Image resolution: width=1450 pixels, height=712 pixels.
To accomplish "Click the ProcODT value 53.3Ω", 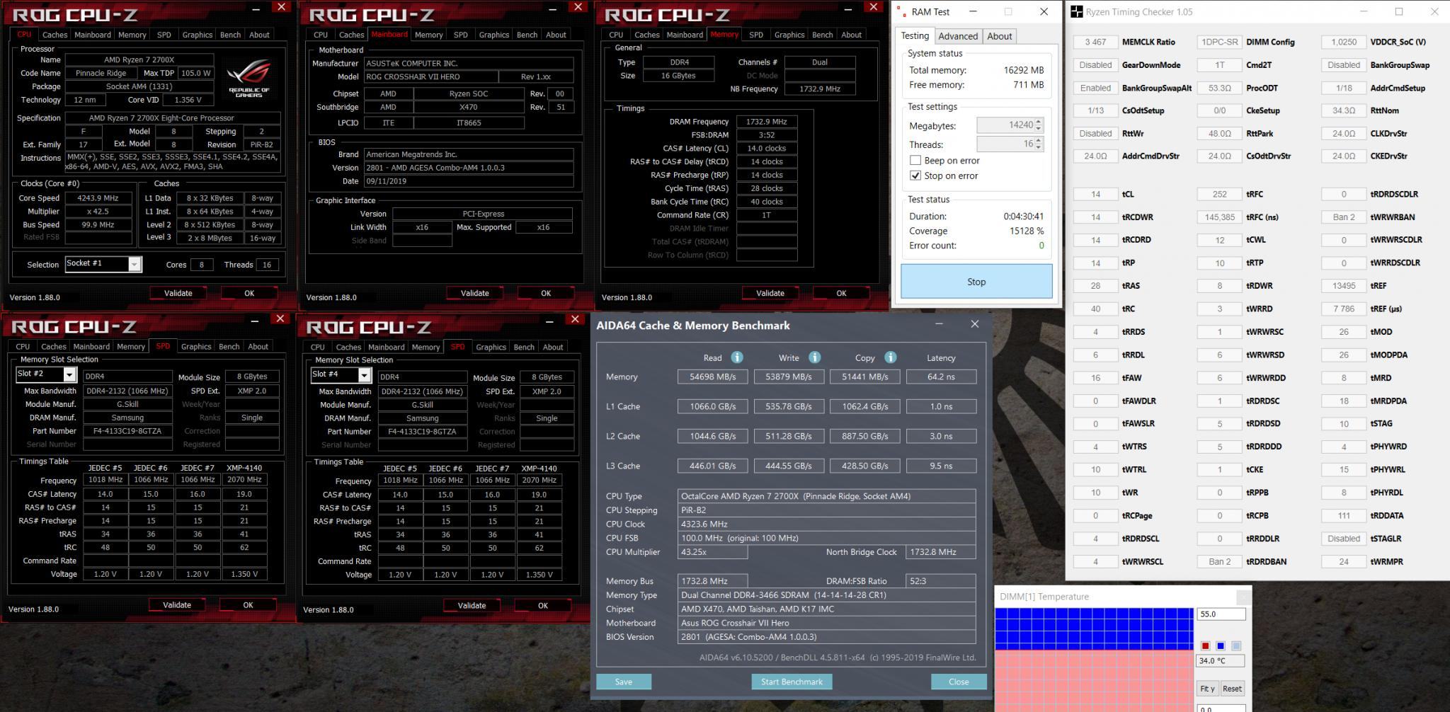I will pos(1219,88).
